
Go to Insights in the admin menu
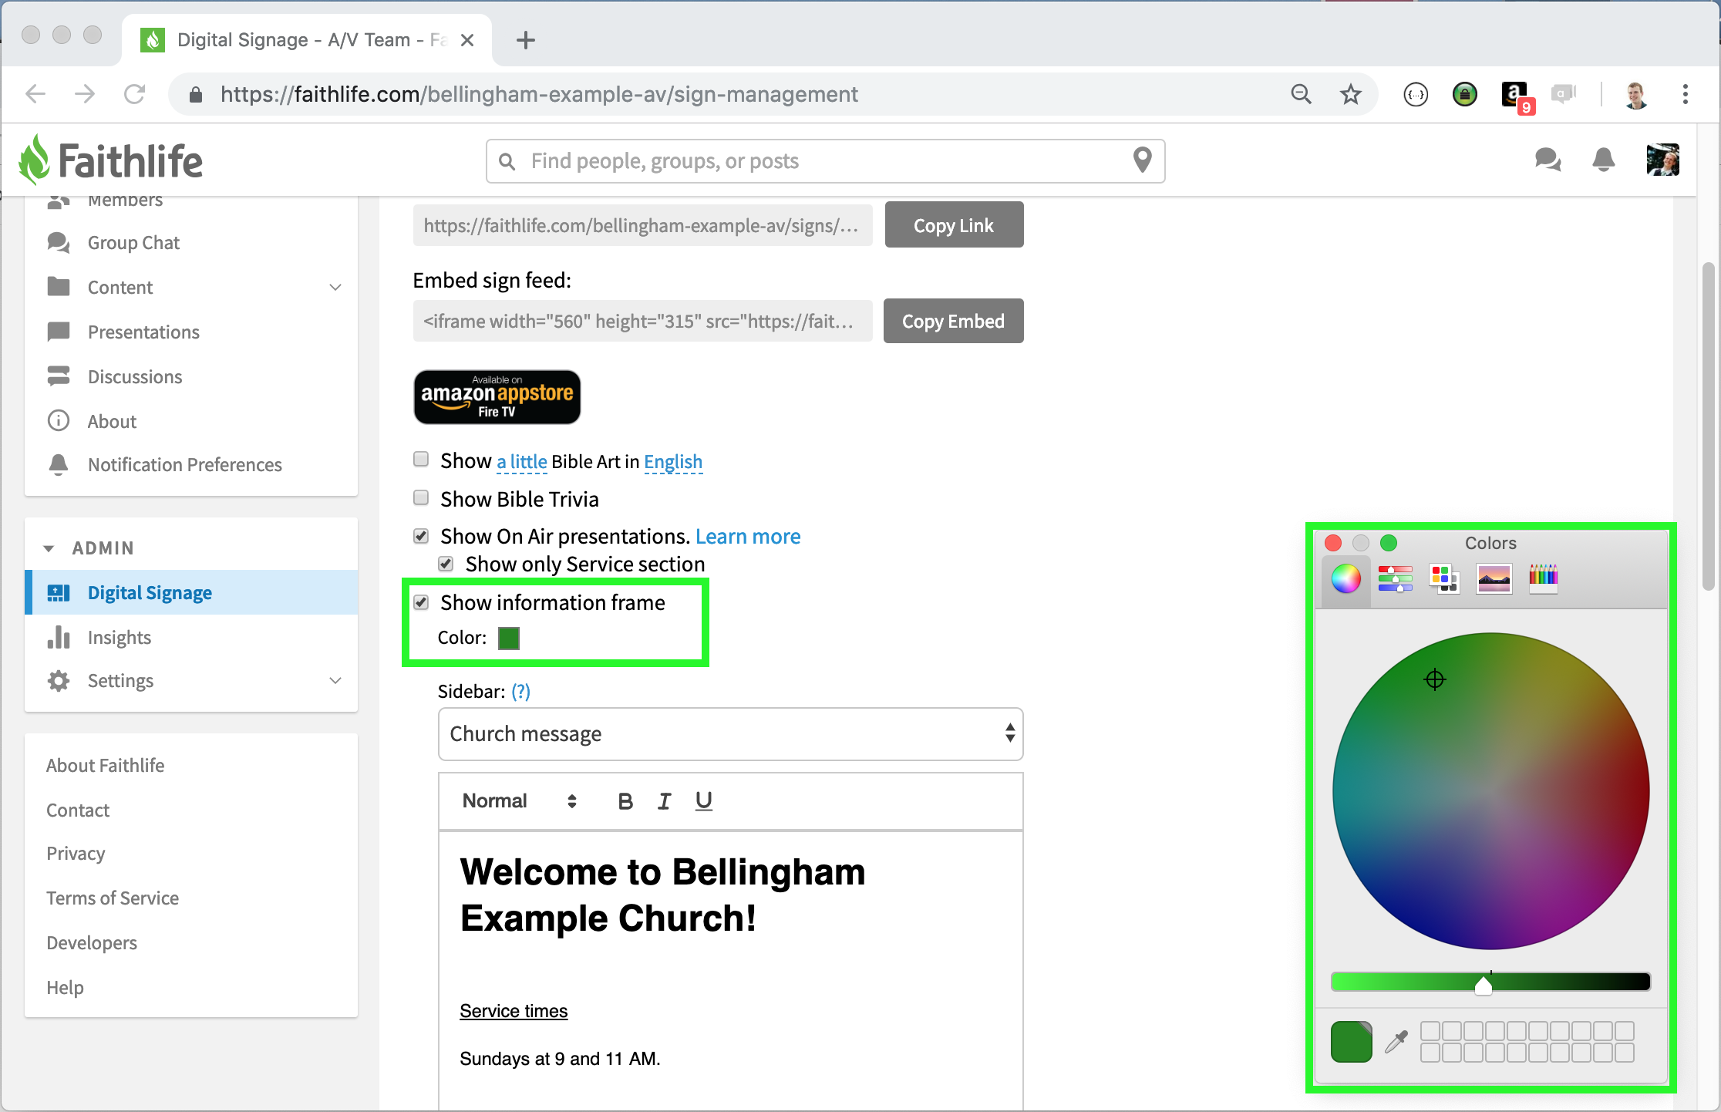(x=119, y=638)
